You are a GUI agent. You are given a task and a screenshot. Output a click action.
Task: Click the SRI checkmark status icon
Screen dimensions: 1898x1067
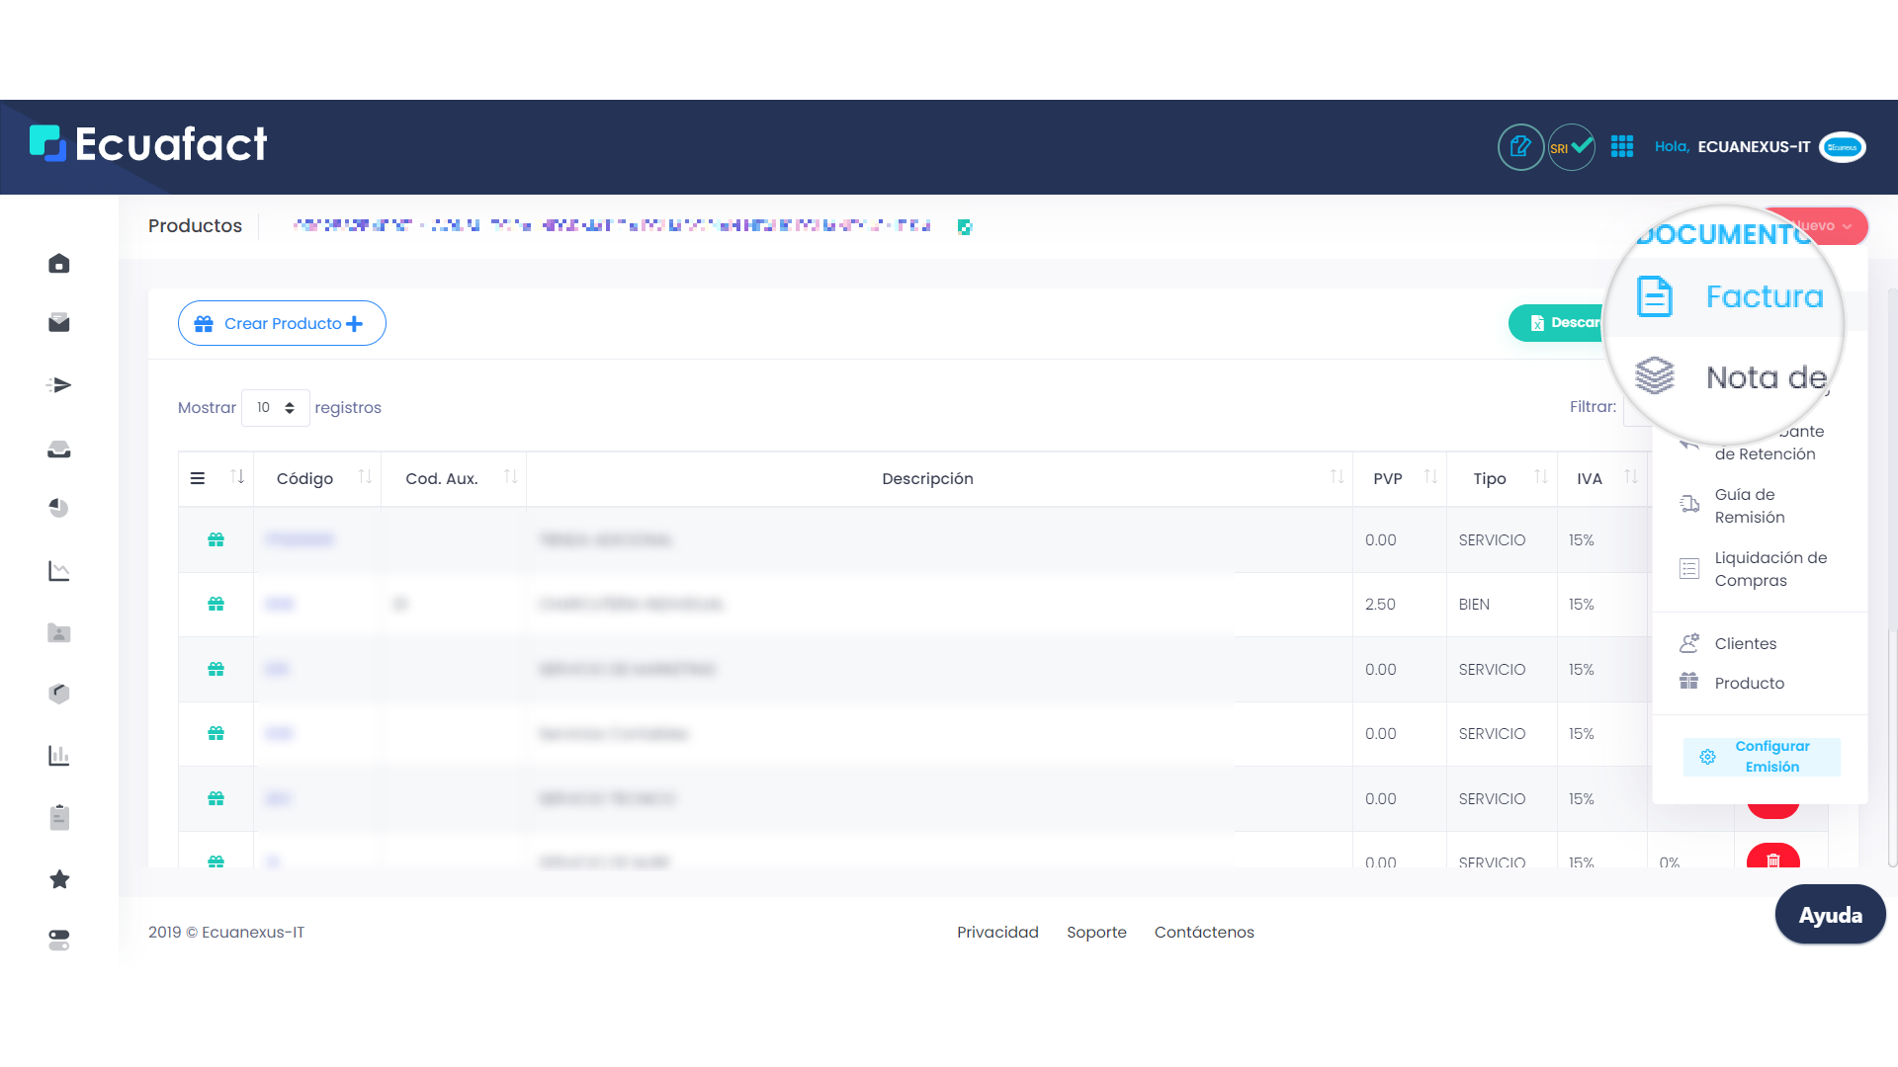(1571, 147)
